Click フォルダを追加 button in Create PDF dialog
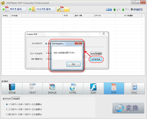The image size is (147, 119). click(96, 53)
